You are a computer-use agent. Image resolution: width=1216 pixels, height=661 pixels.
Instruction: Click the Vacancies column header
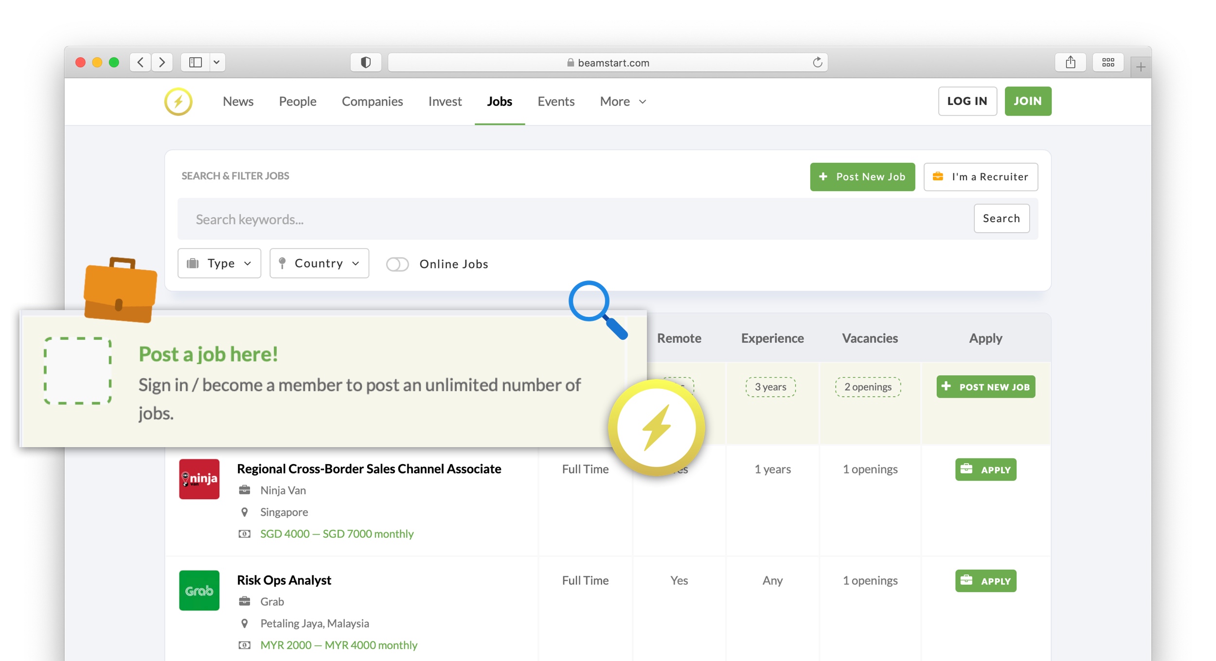[870, 338]
